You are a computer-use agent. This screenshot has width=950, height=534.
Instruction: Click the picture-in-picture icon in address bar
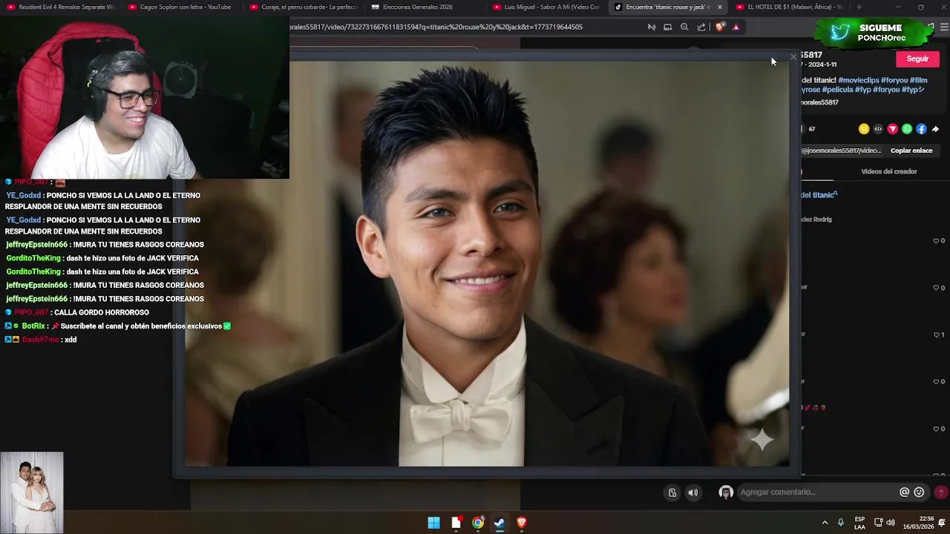(x=667, y=27)
